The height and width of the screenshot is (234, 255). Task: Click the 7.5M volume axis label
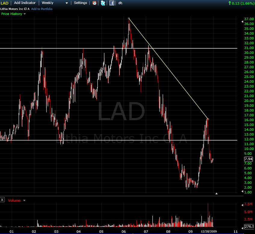tap(248, 204)
